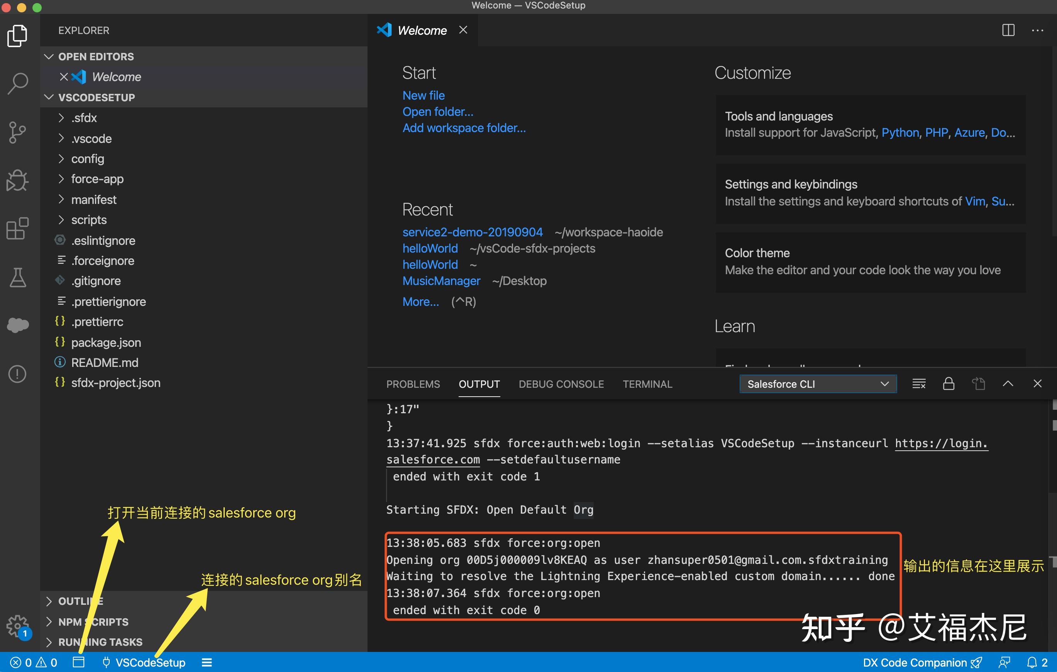Image resolution: width=1057 pixels, height=672 pixels.
Task: Click the New file link
Action: click(423, 95)
